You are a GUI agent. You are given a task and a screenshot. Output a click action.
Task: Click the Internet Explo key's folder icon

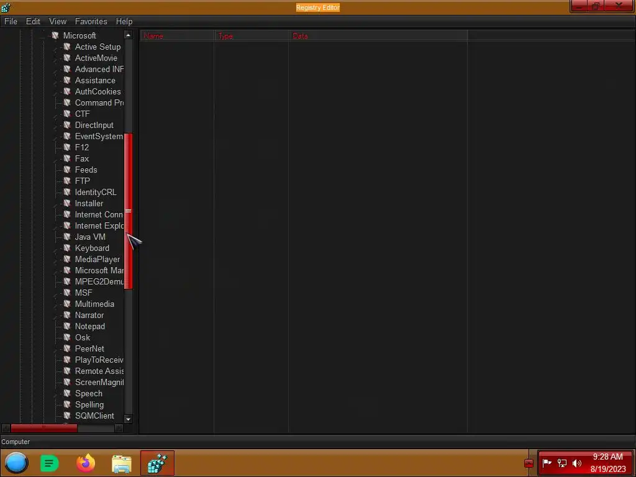point(67,225)
